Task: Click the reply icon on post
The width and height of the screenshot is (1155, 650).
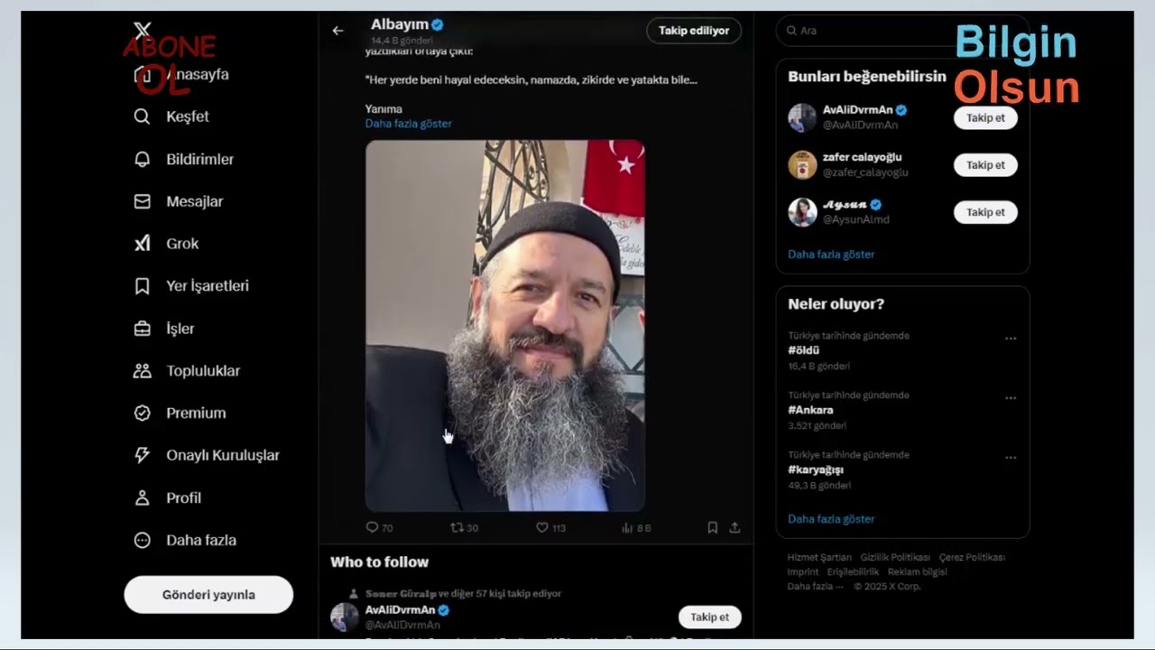Action: pyautogui.click(x=372, y=527)
